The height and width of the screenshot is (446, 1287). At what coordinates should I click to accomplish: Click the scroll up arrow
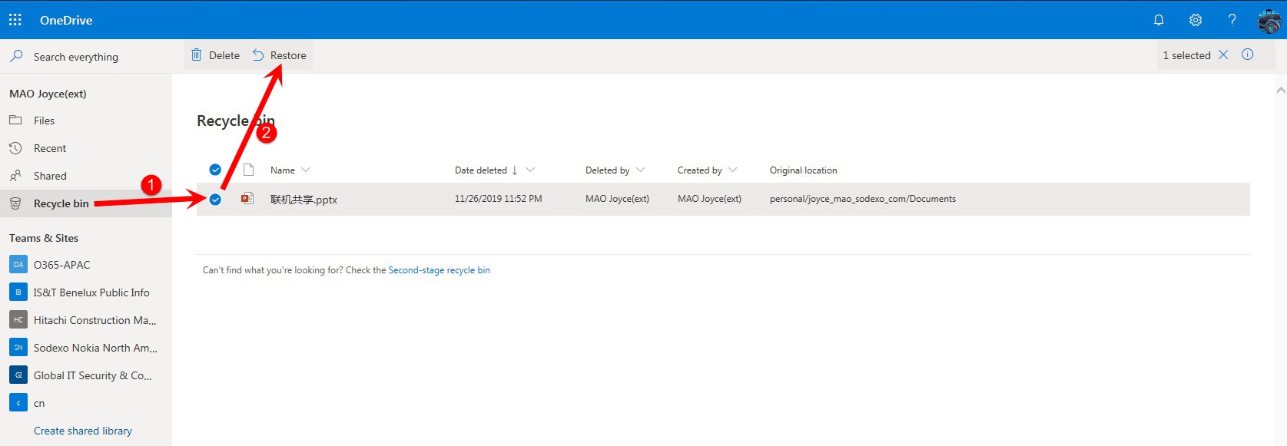[x=1280, y=91]
